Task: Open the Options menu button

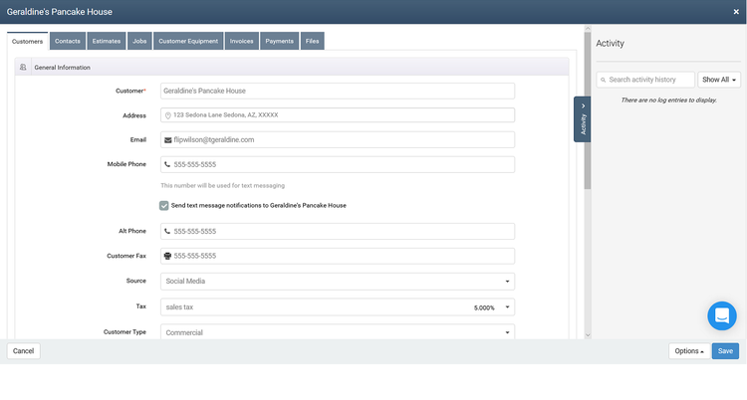Action: [x=689, y=351]
